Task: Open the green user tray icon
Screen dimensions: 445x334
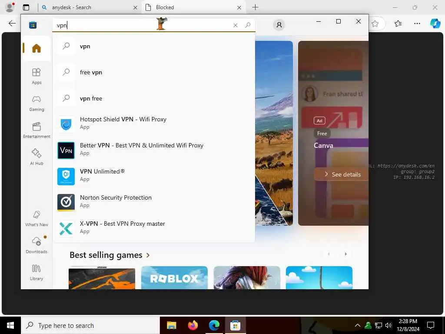Action: pos(368,325)
